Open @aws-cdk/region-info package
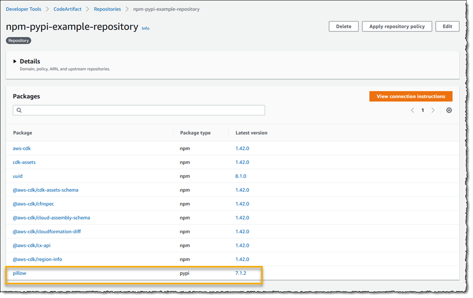The height and width of the screenshot is (298, 473). [37, 260]
